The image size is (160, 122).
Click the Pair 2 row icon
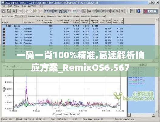(4, 32)
